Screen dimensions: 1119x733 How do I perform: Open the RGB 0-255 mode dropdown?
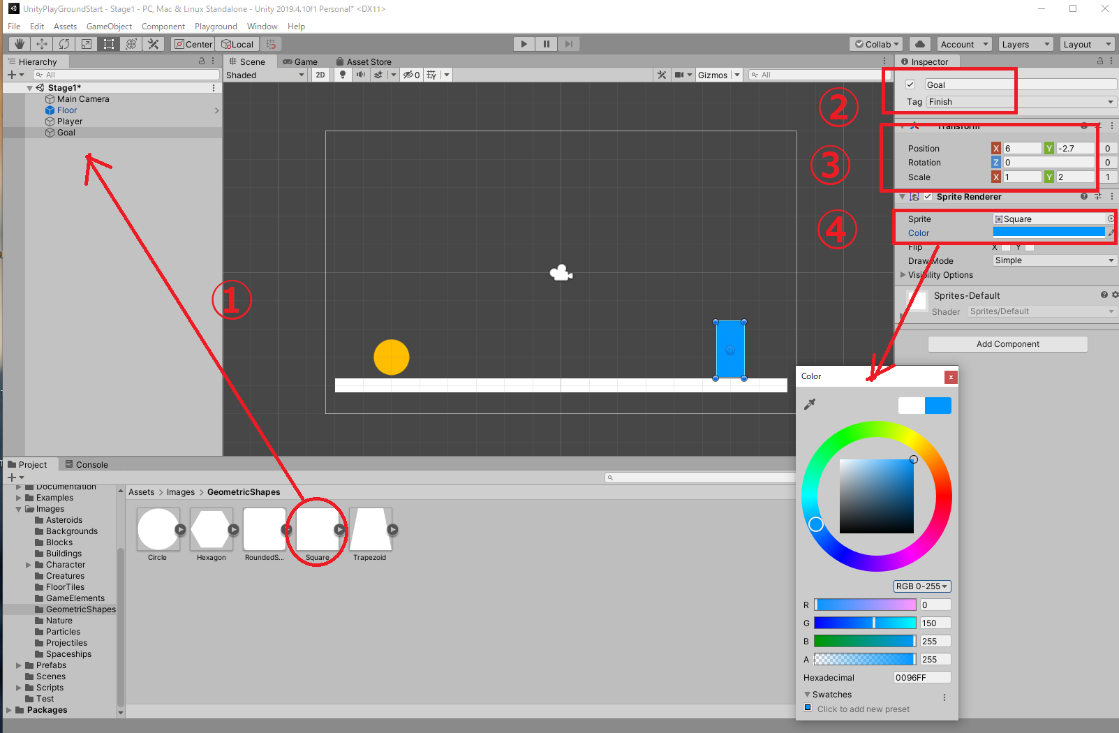click(922, 586)
